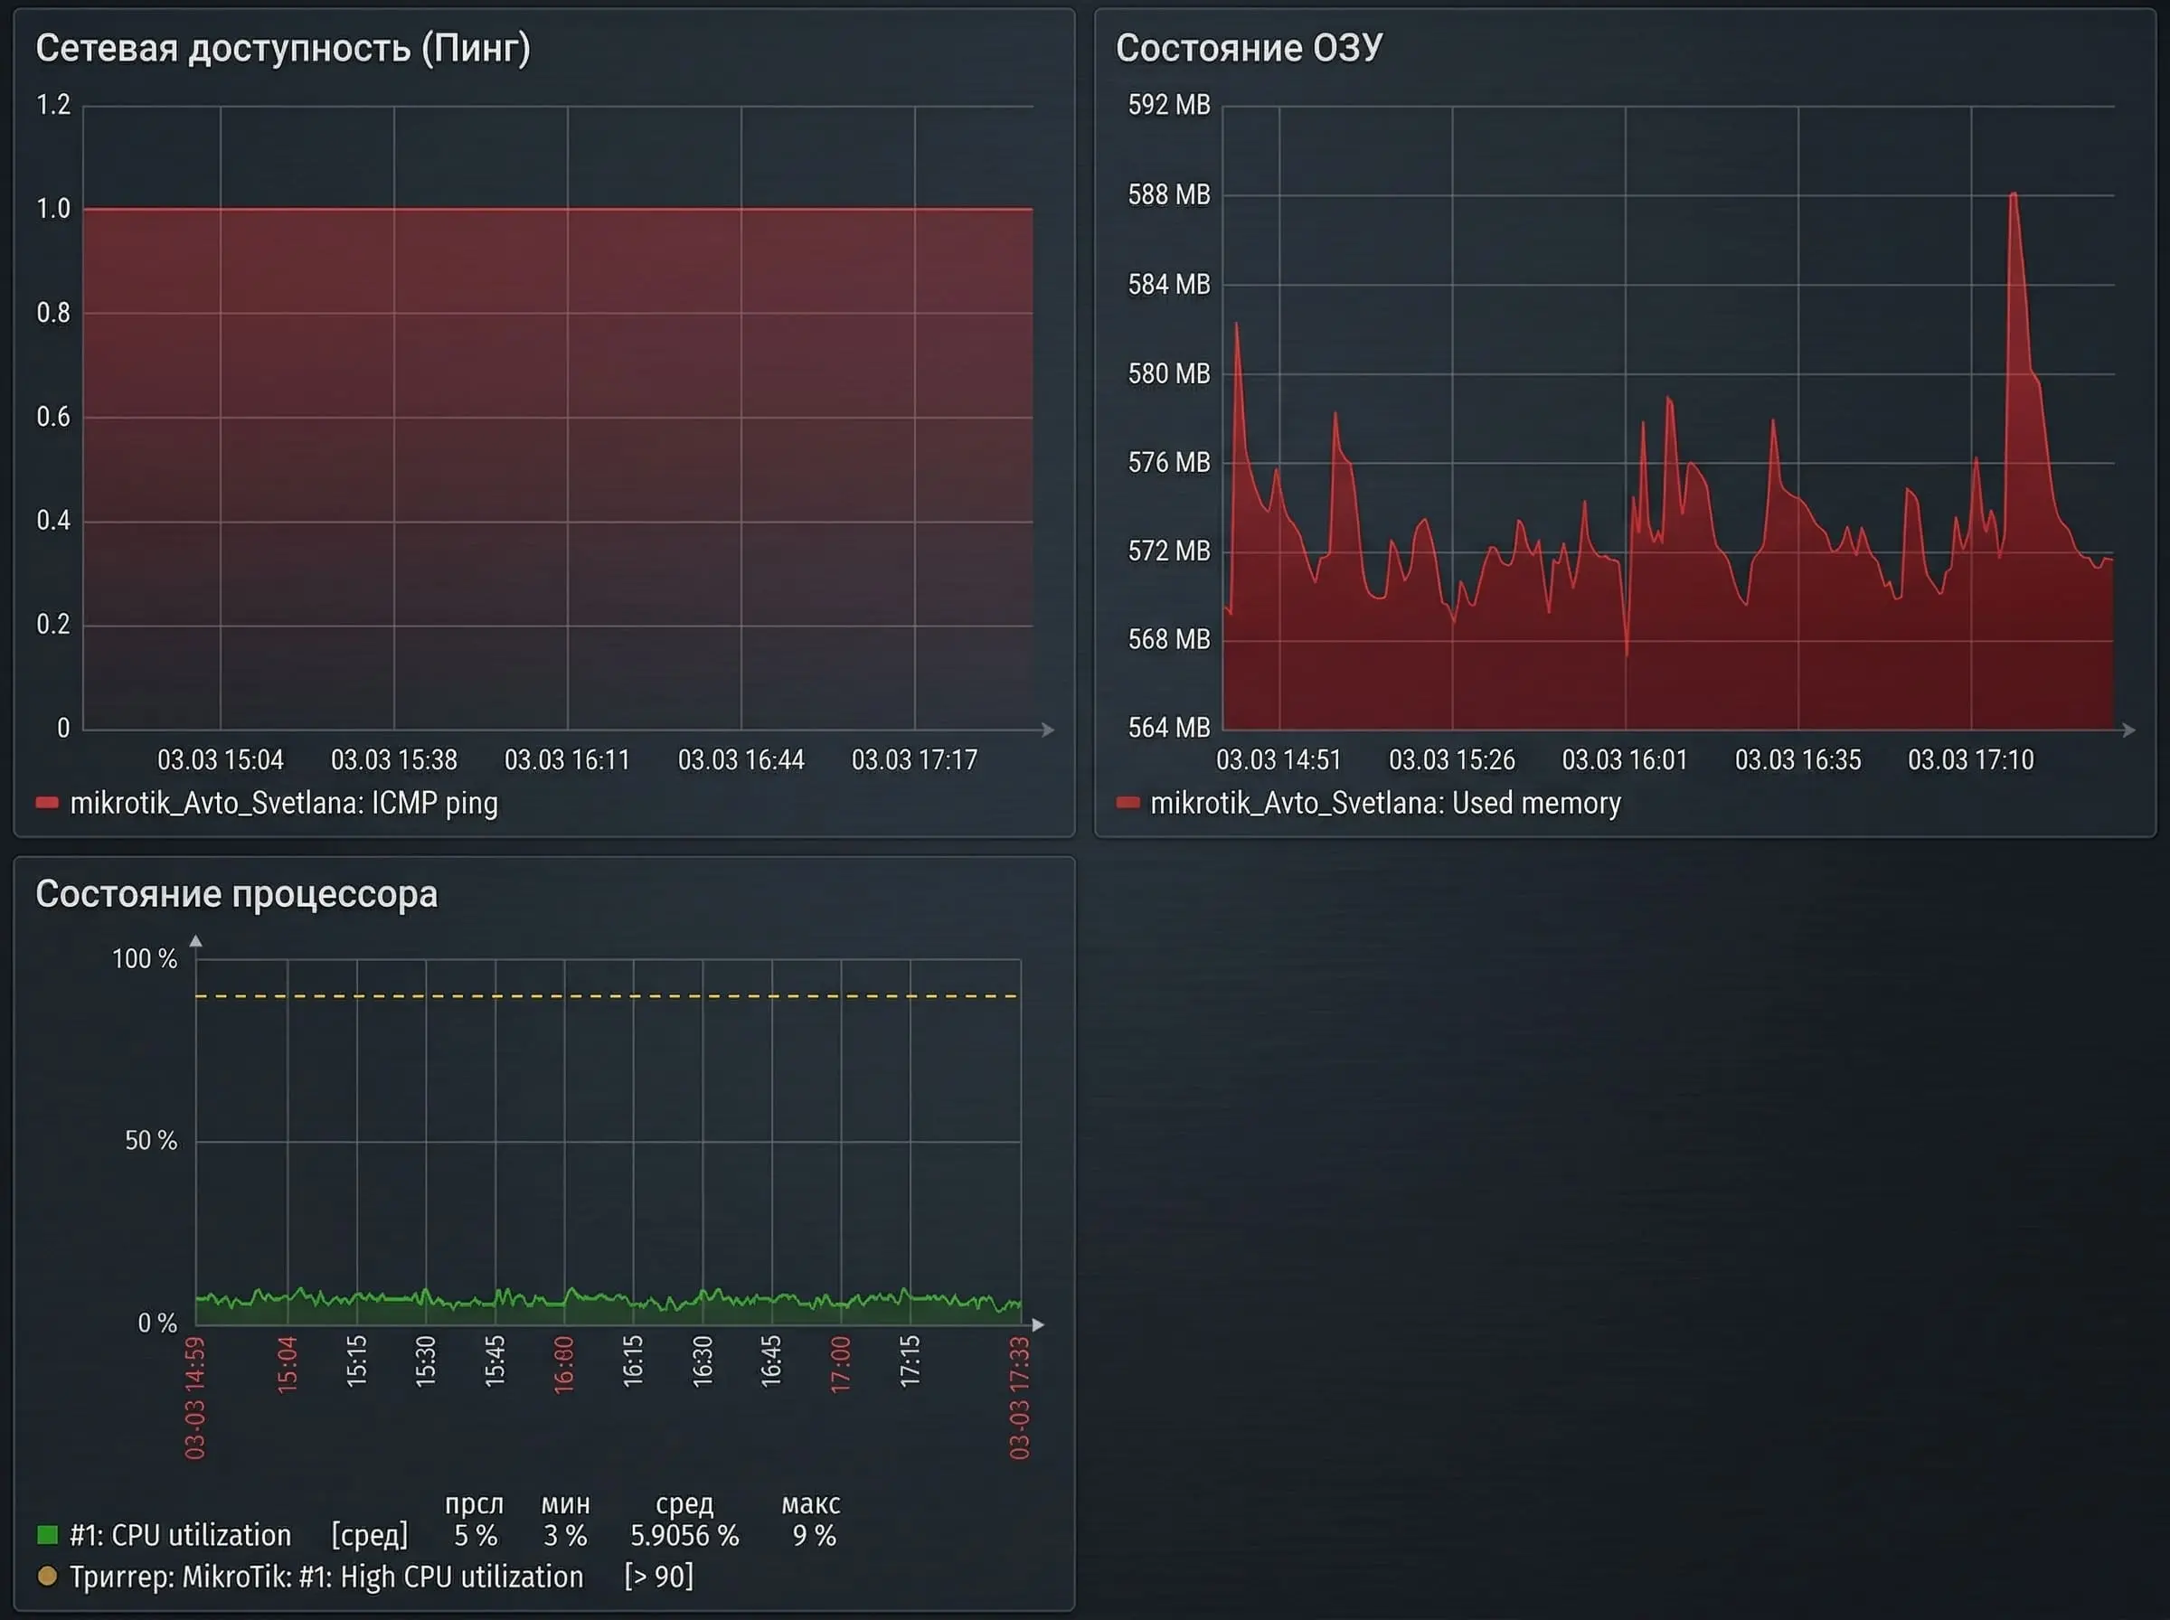Viewport: 2170px width, 1620px height.
Task: Click the 5.9056 % average value
Action: pos(684,1536)
